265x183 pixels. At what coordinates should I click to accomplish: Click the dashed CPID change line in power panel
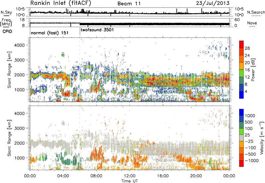[79, 70]
